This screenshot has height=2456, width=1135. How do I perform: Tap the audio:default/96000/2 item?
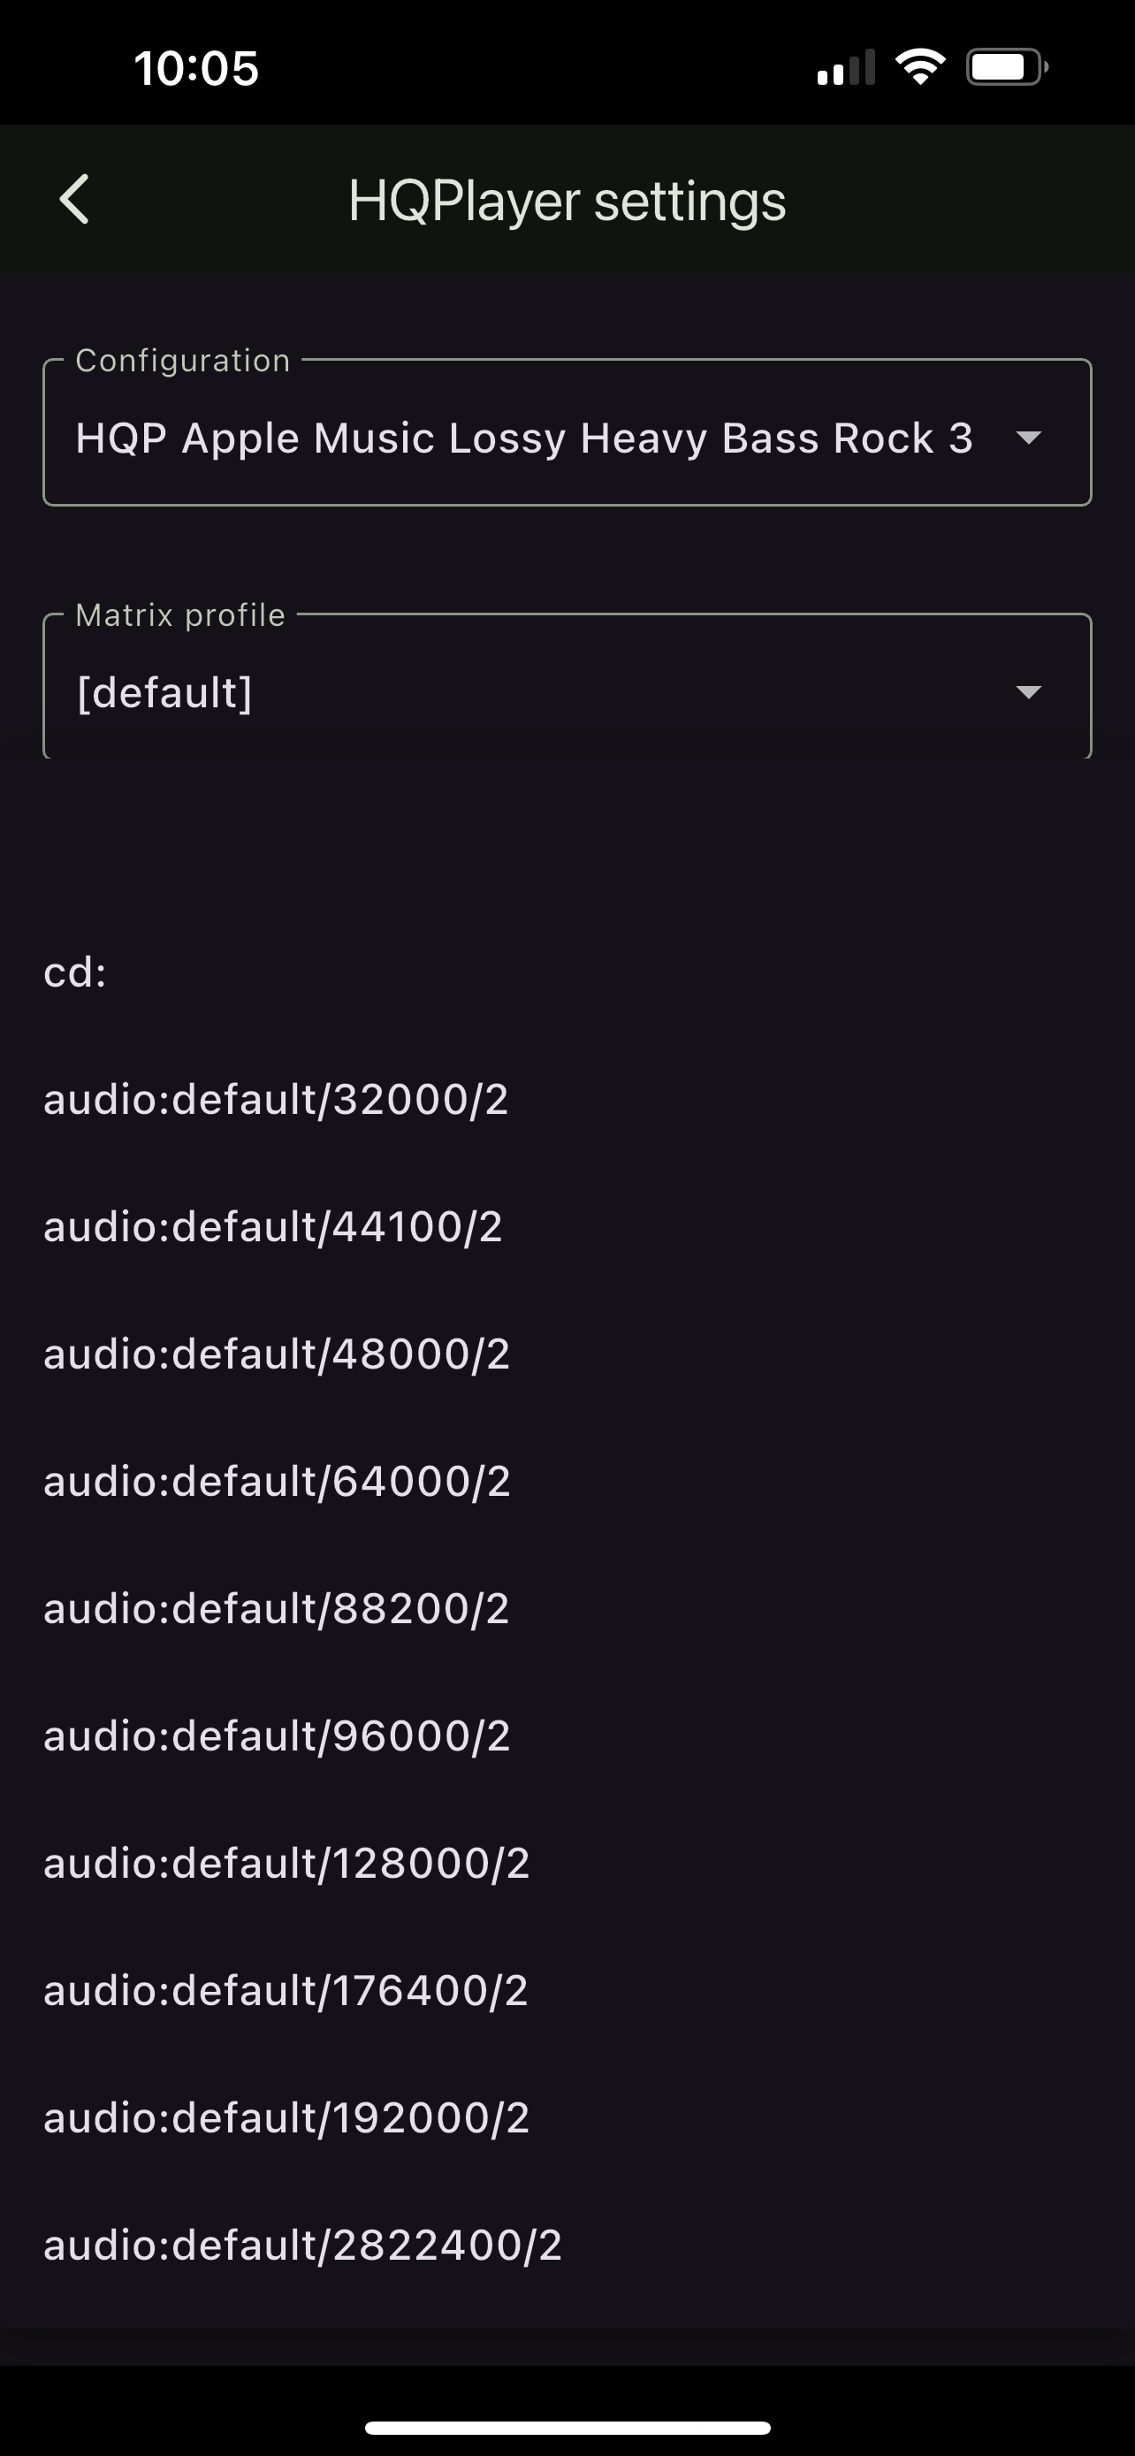(x=278, y=1736)
